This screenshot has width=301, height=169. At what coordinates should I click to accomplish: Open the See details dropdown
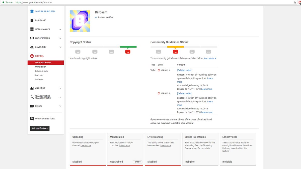[x=210, y=58]
